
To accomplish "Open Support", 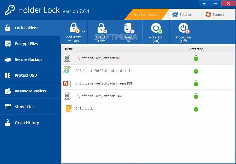I will click(x=215, y=14).
